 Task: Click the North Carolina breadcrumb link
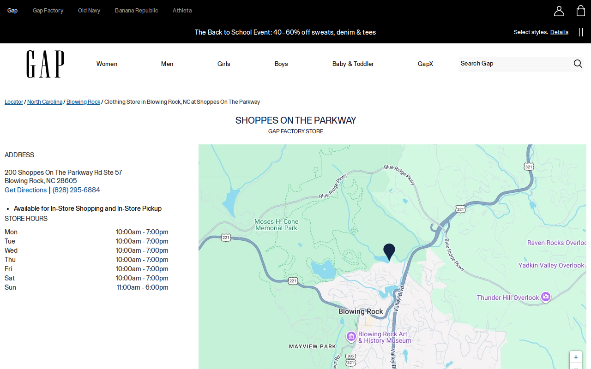(45, 102)
